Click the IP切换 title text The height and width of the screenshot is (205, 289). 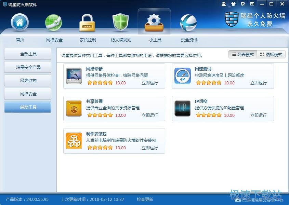pos(201,101)
